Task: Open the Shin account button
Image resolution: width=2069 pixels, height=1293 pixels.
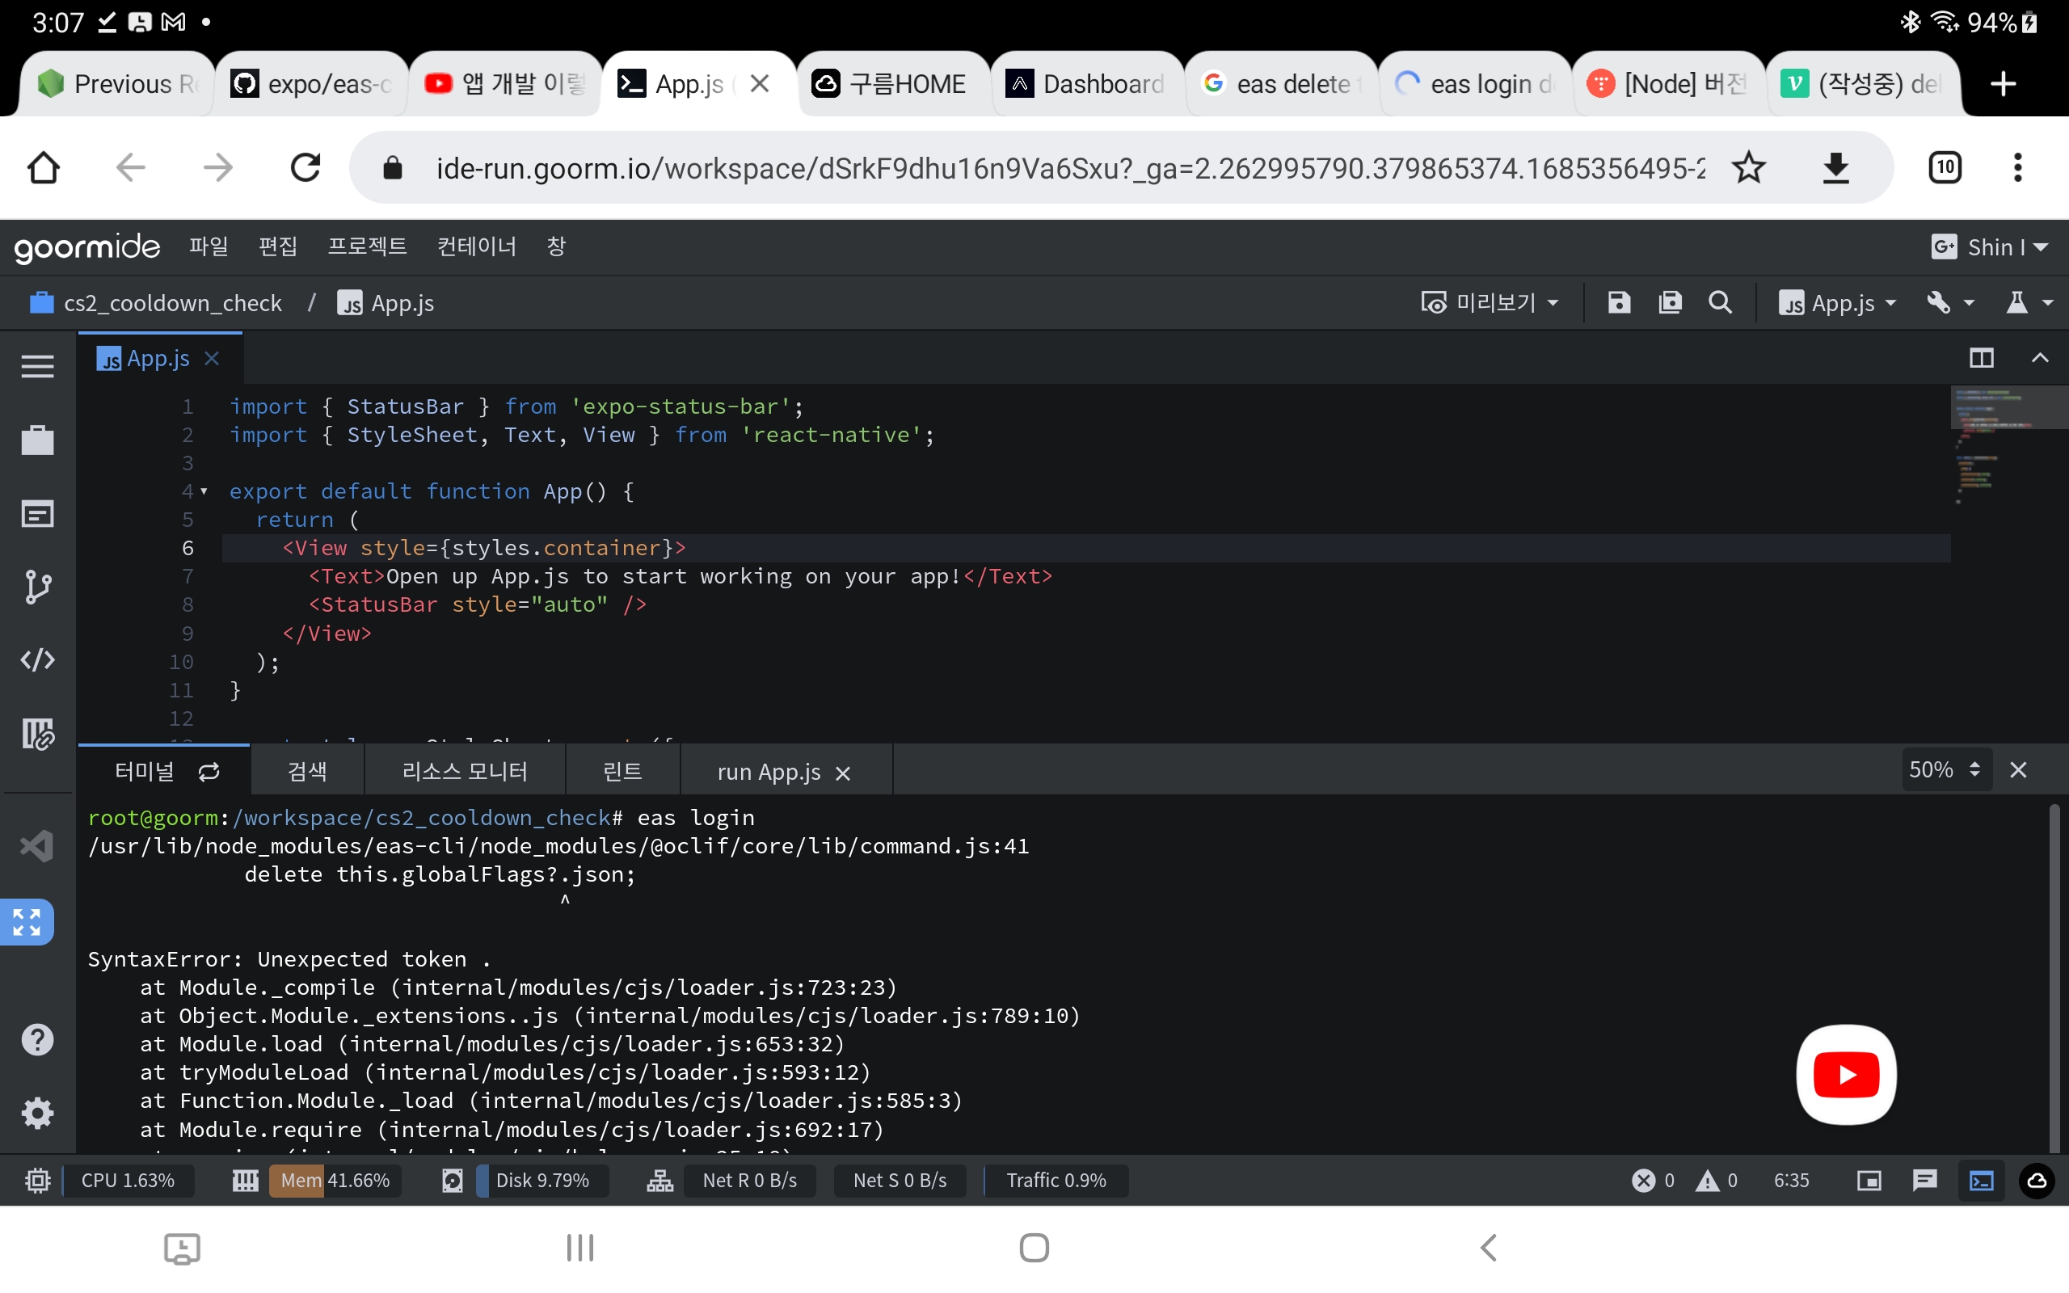Action: (1990, 247)
